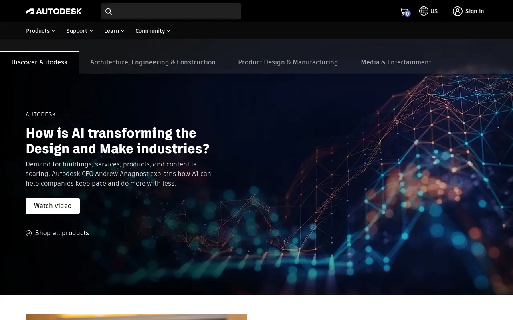Switch to Product Design & Manufacturing tab
Screen dimensions: 513x320
click(x=288, y=62)
